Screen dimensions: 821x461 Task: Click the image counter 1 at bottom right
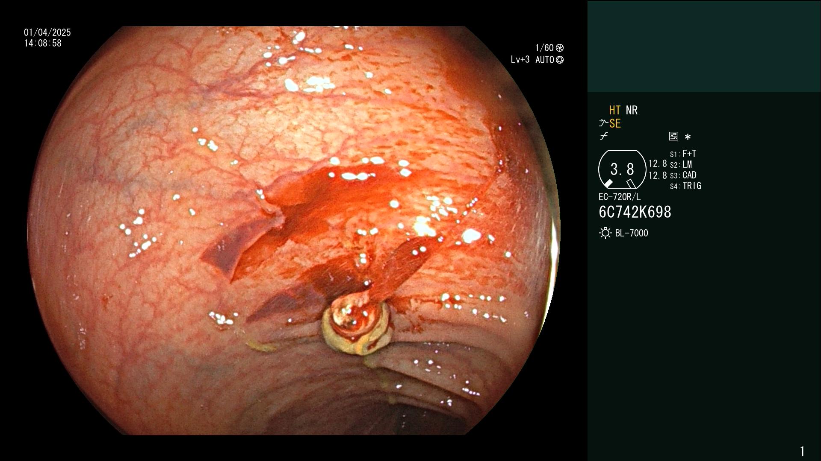click(x=802, y=451)
